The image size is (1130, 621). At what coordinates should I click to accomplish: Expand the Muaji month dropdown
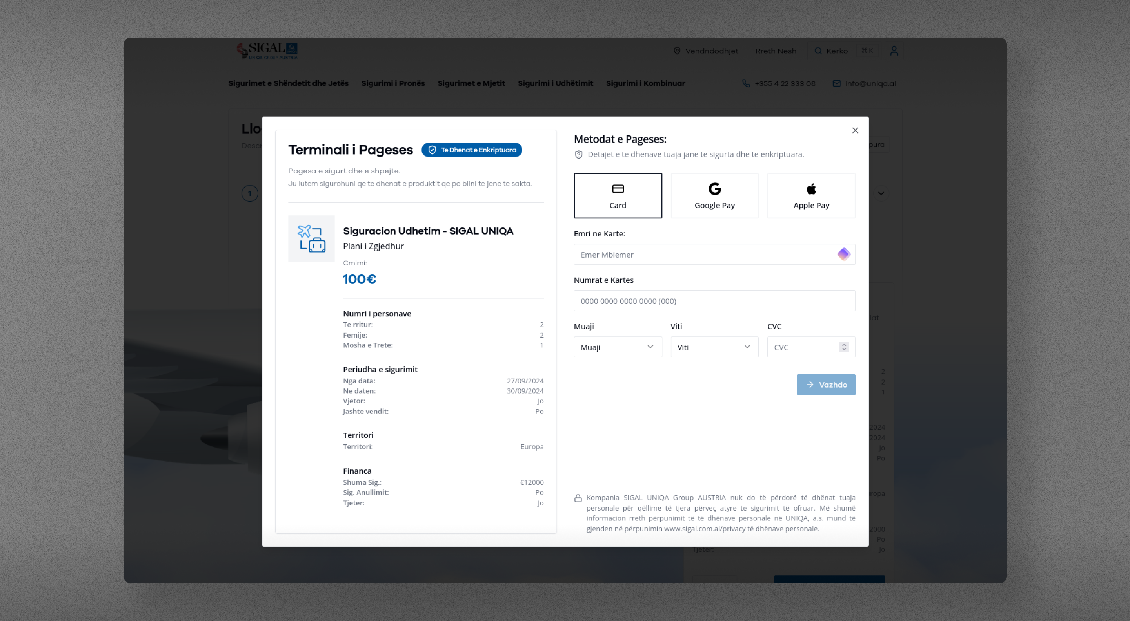[617, 347]
